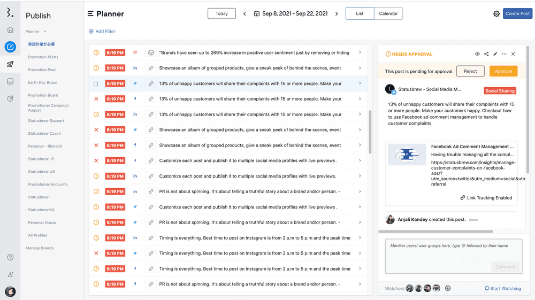Click the pencil edit icon in post panel
Viewport: 535px width, 300px height.
(x=495, y=54)
